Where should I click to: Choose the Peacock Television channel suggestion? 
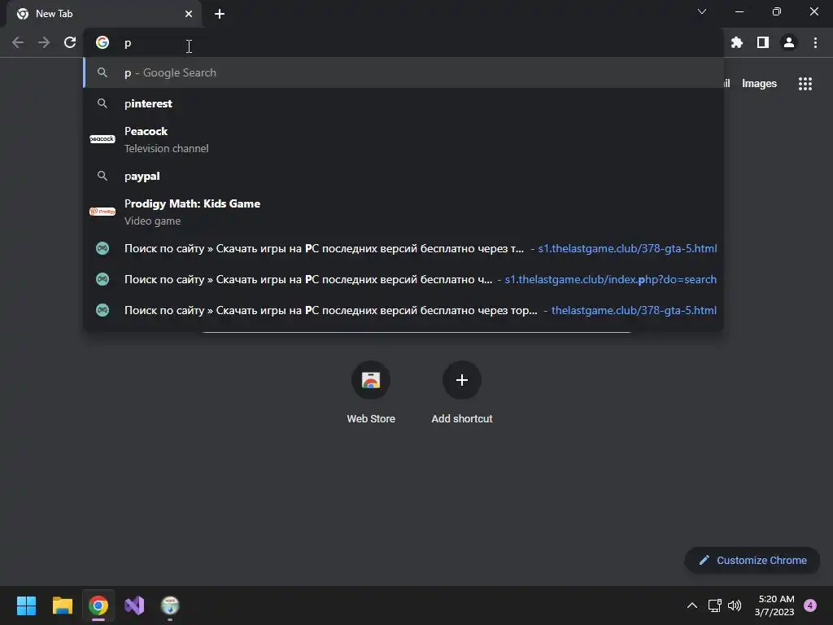[403, 139]
